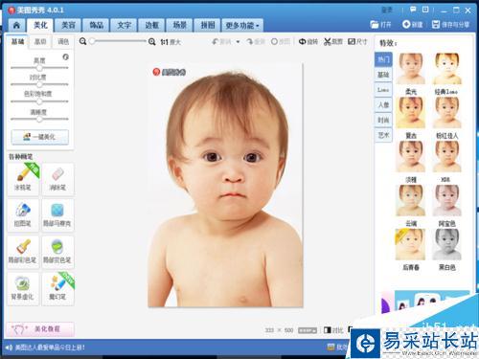Switch to the 拼图 tab

click(208, 25)
